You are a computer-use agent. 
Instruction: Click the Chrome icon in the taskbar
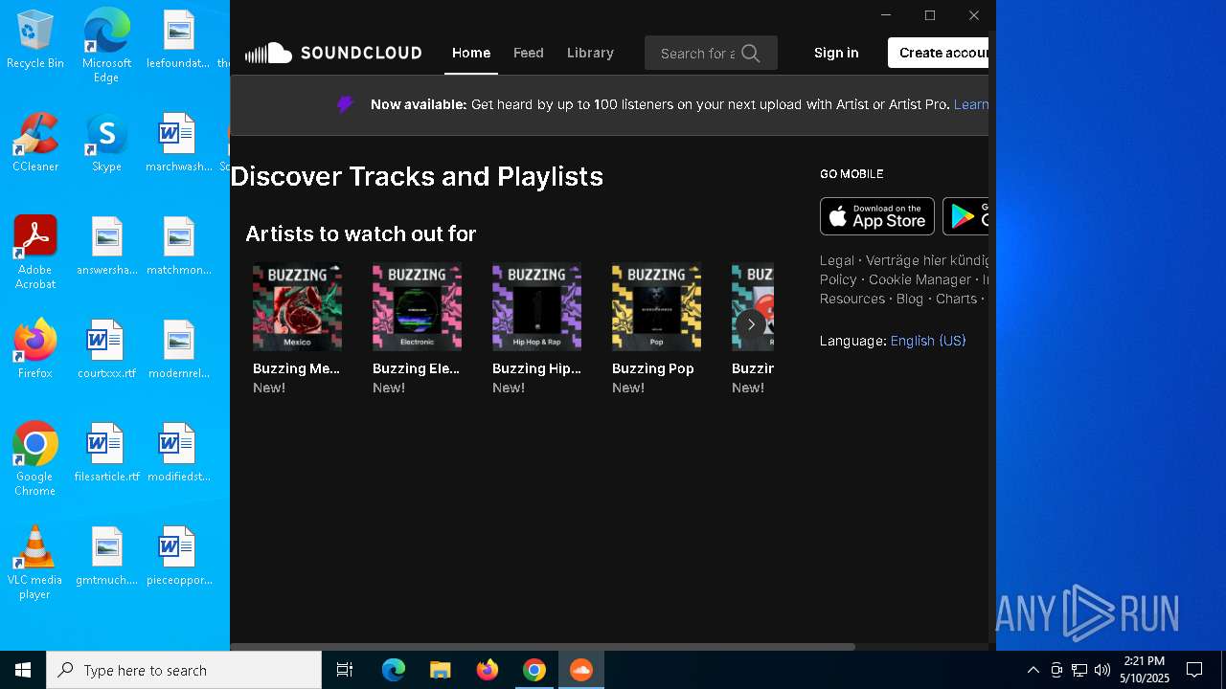534,670
